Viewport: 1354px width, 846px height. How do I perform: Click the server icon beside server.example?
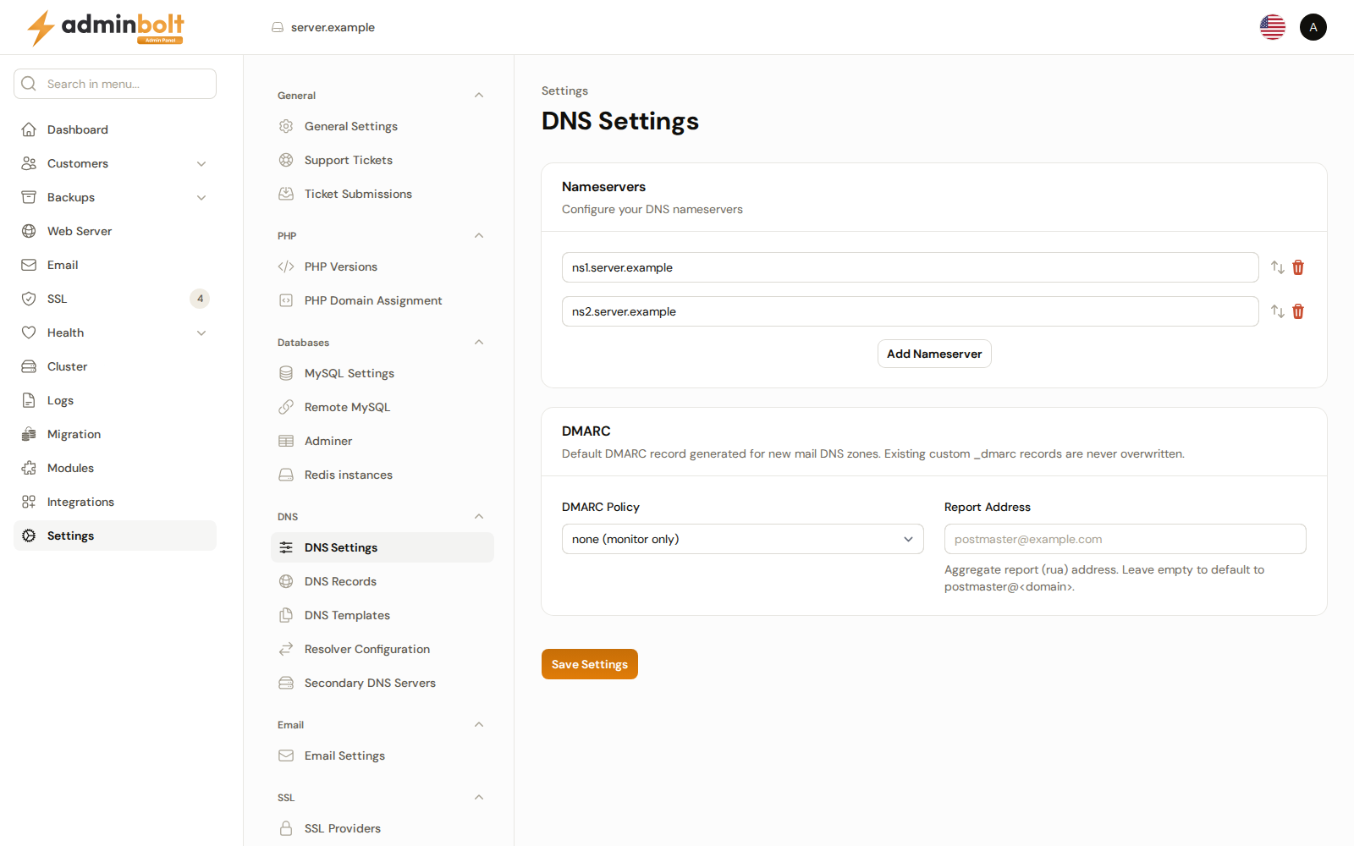(278, 27)
